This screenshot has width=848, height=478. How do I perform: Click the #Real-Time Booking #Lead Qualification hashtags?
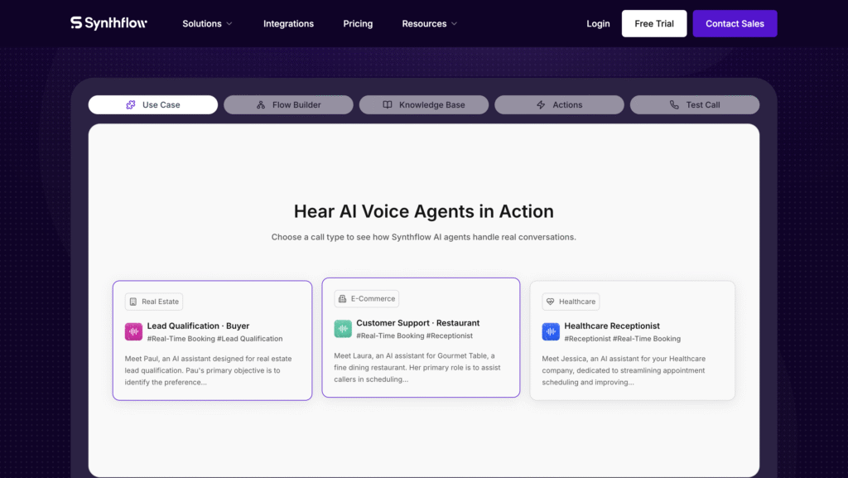point(214,339)
